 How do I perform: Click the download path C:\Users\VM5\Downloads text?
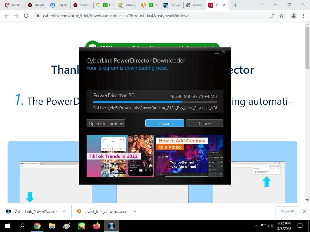[155, 108]
